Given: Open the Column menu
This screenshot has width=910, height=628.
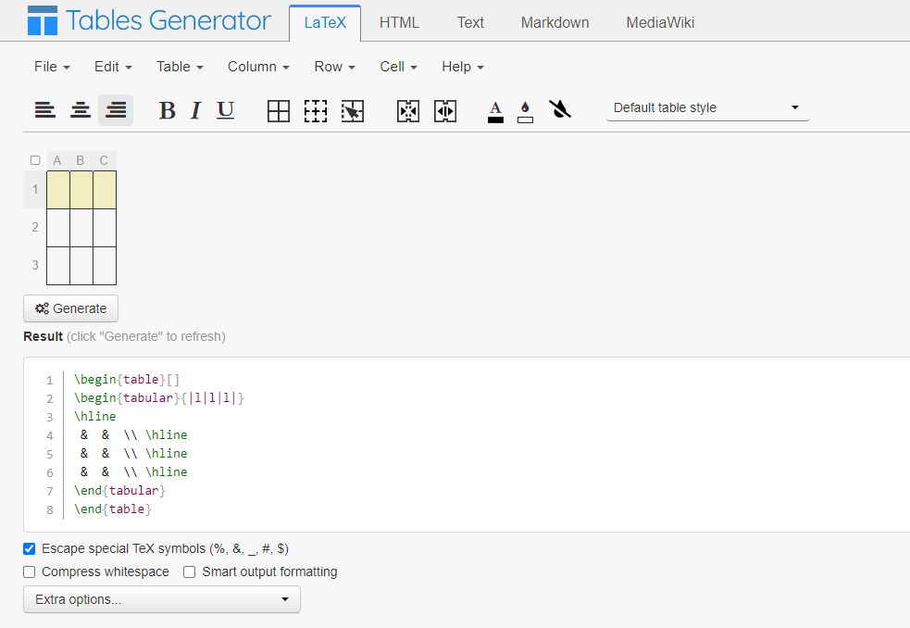Looking at the screenshot, I should point(258,67).
